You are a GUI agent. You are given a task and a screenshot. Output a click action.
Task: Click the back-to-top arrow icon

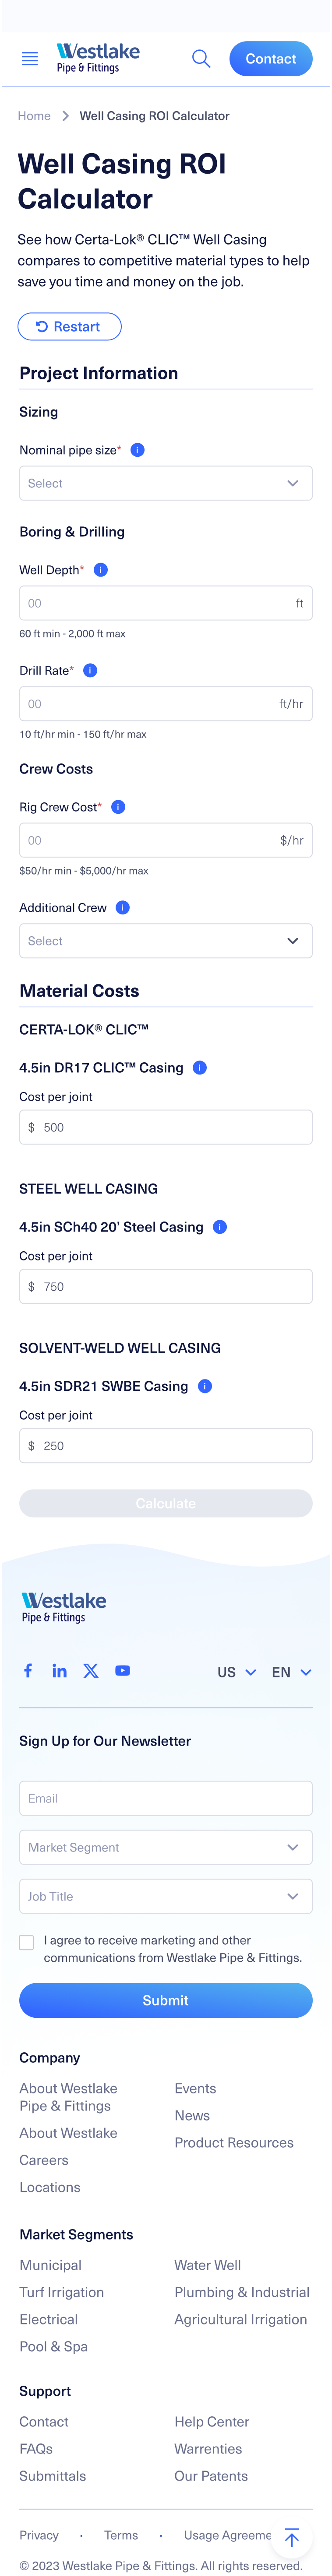pyautogui.click(x=292, y=2538)
